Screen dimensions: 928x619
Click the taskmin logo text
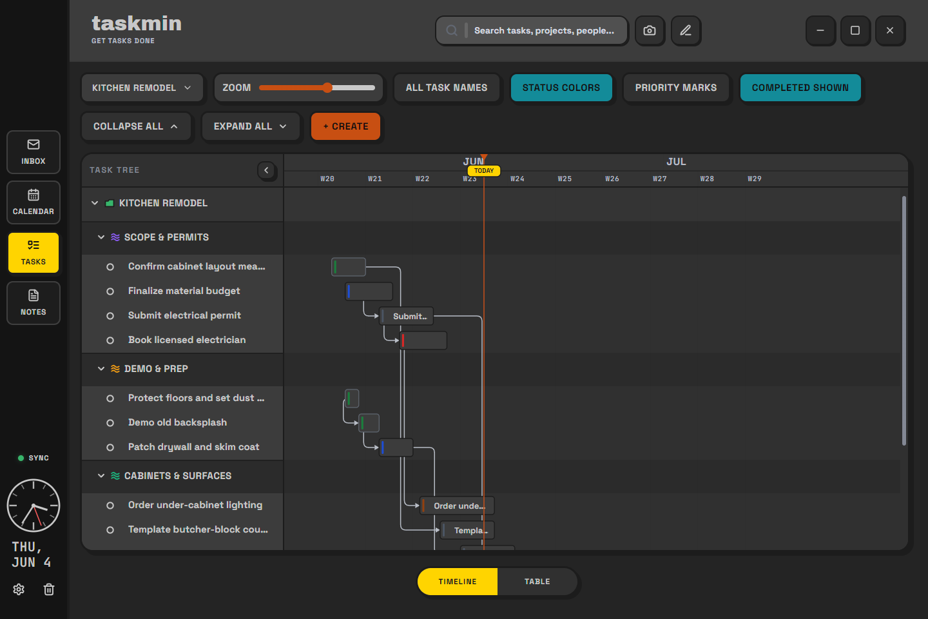[137, 23]
